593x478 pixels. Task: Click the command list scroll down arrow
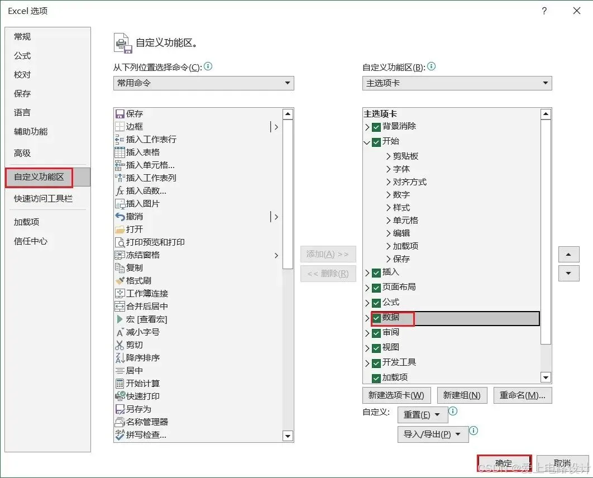(288, 436)
